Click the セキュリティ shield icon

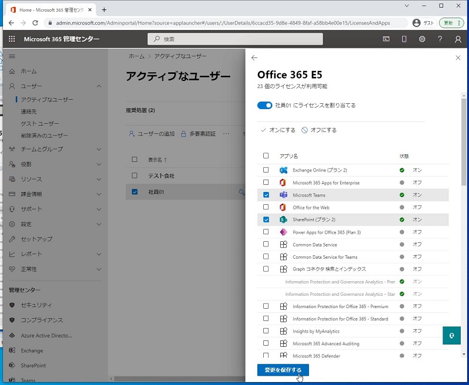[12, 305]
